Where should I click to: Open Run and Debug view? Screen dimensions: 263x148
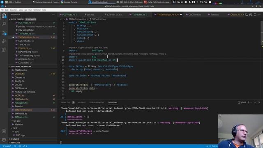click(4, 41)
